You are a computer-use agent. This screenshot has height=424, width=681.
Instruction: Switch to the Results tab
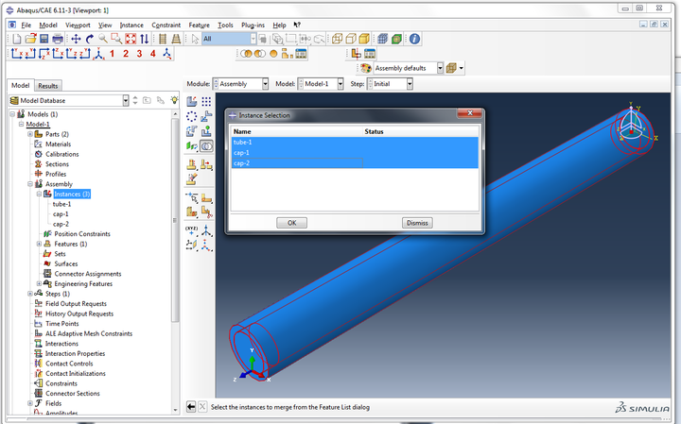48,86
